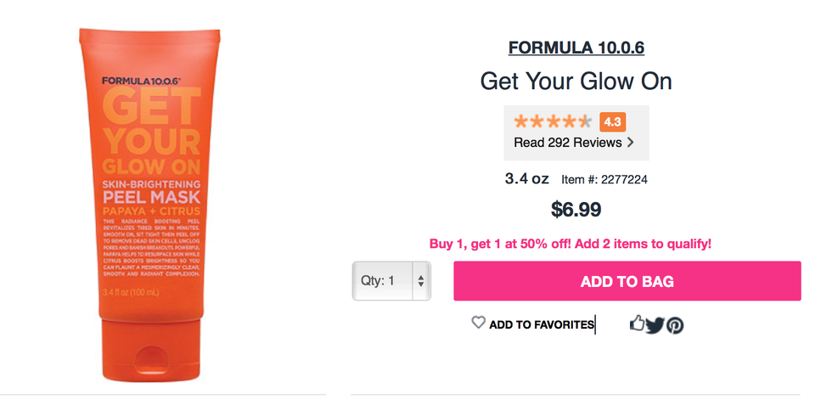Click the chevron after Read 292 Reviews

[x=631, y=143]
